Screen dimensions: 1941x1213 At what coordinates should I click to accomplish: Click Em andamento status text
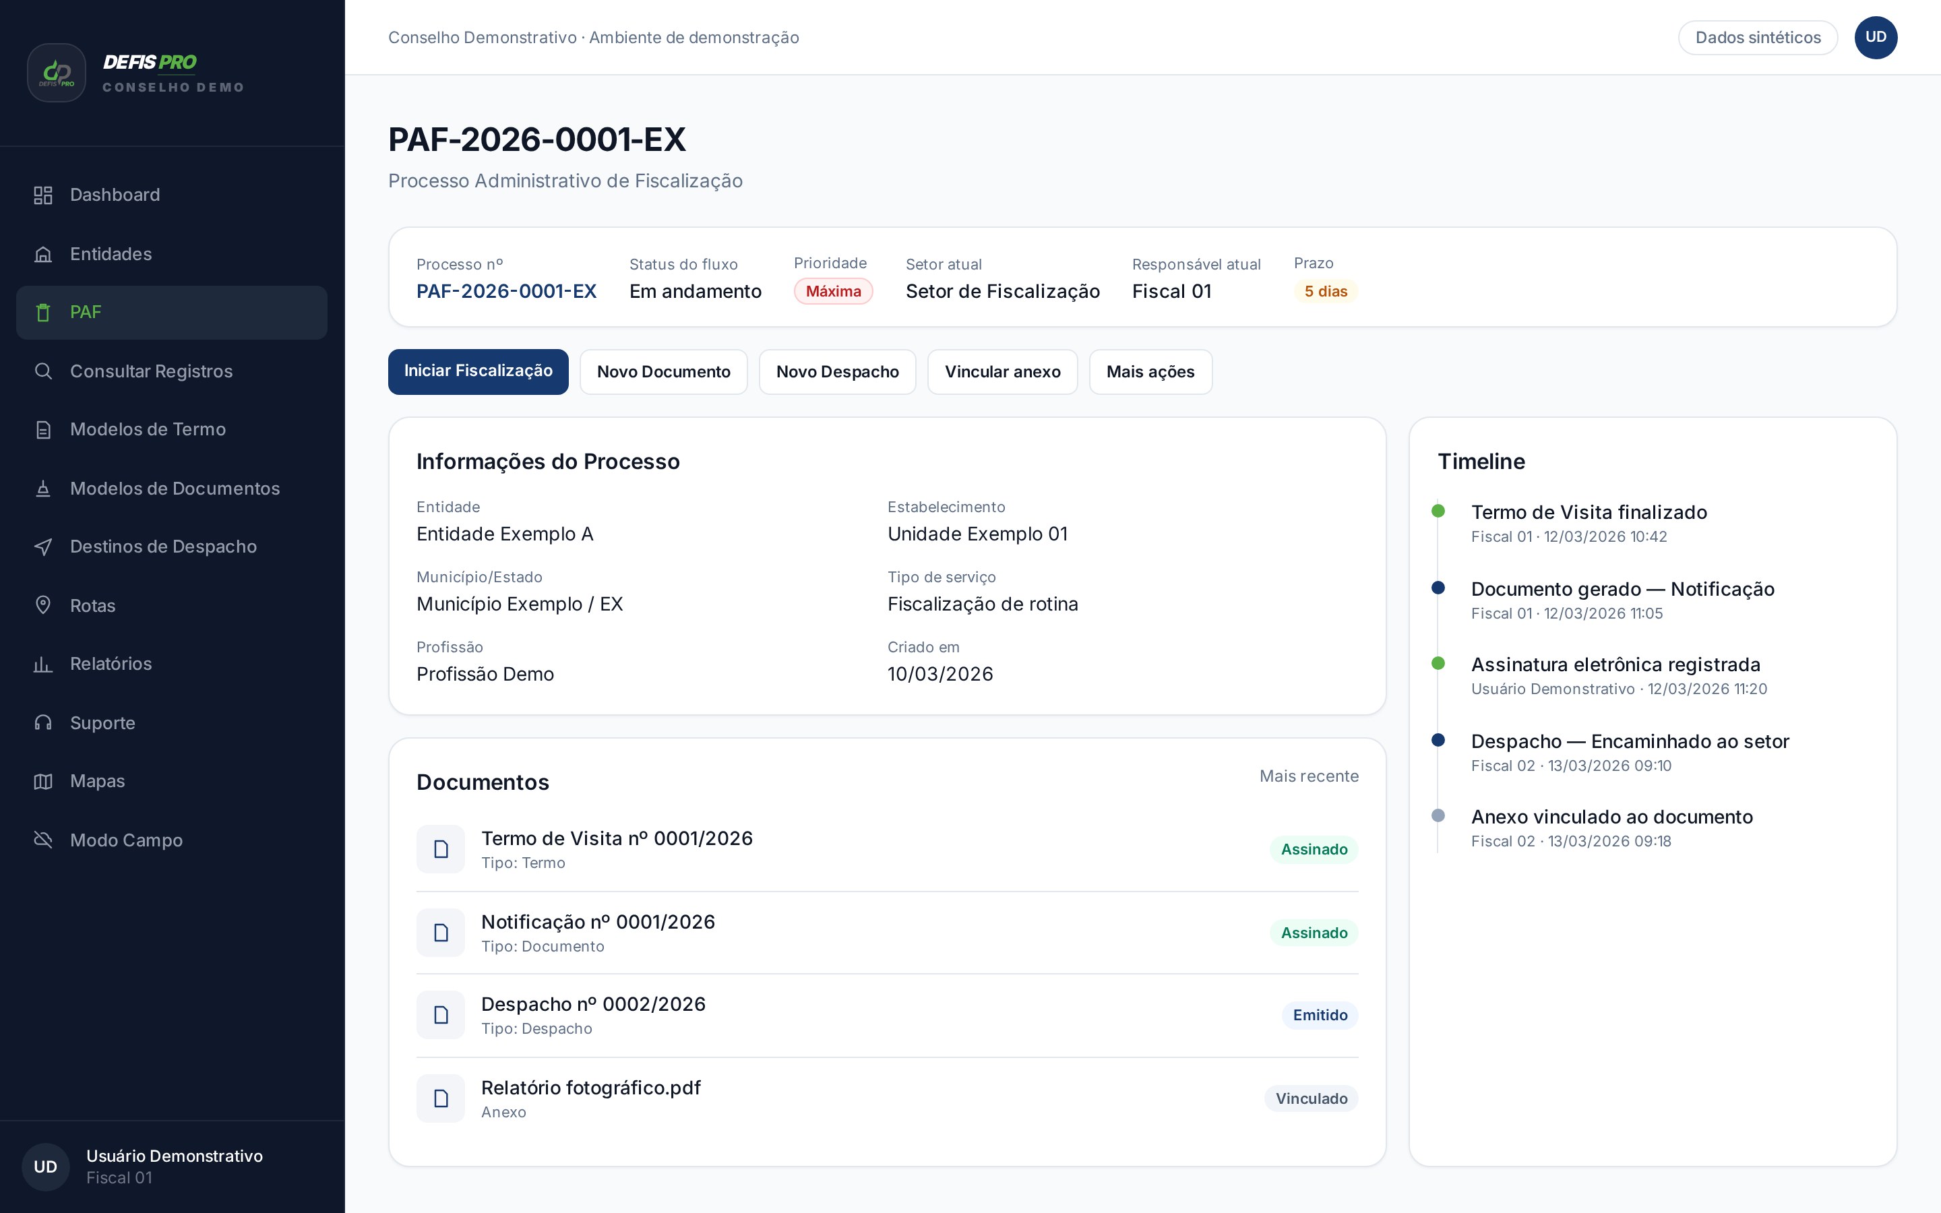696,291
